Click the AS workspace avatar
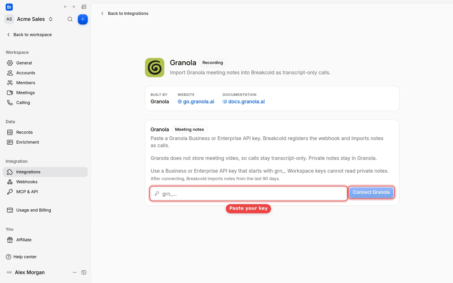 9,19
